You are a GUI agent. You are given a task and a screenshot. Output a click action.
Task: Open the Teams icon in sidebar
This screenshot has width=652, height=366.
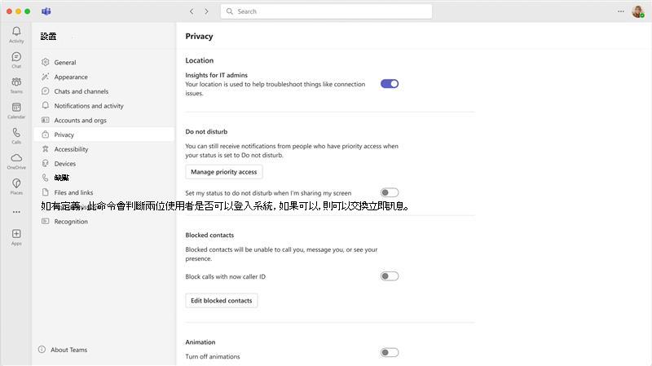click(x=16, y=82)
